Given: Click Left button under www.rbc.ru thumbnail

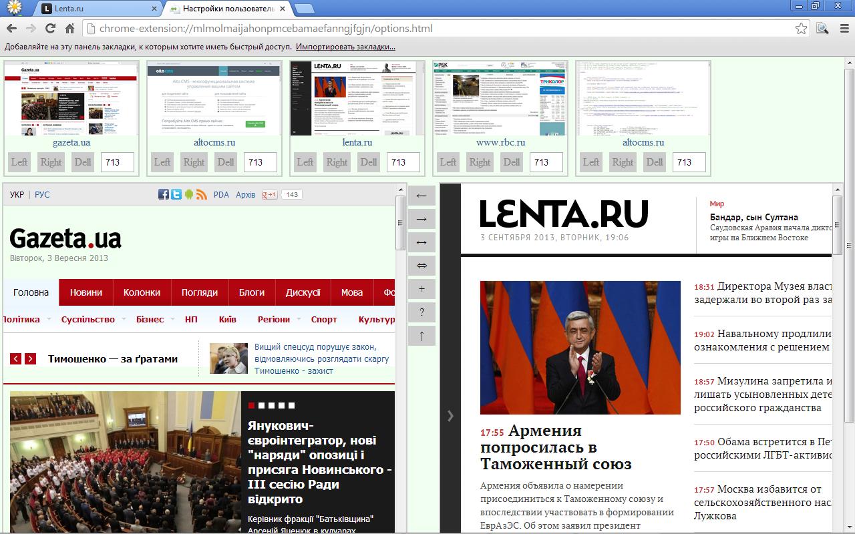Looking at the screenshot, I should [x=448, y=162].
